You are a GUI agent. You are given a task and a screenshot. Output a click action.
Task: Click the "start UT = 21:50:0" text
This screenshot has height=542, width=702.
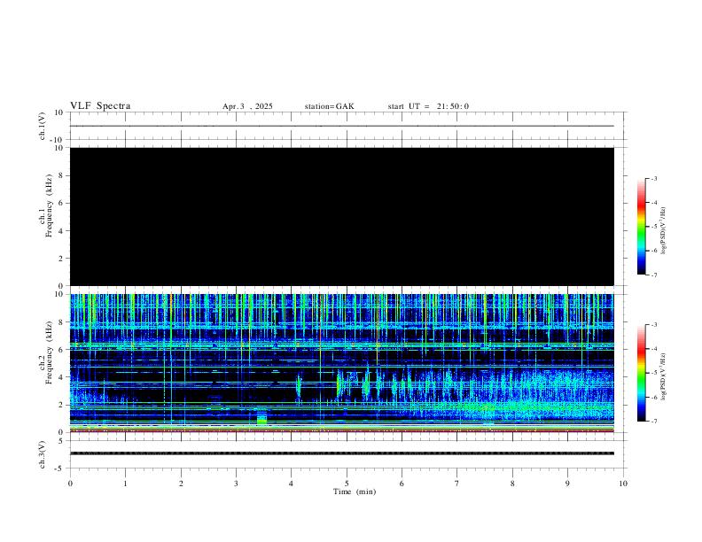tap(428, 106)
